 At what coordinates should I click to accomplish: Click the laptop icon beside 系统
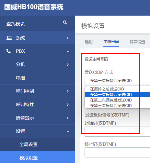click(x=9, y=38)
